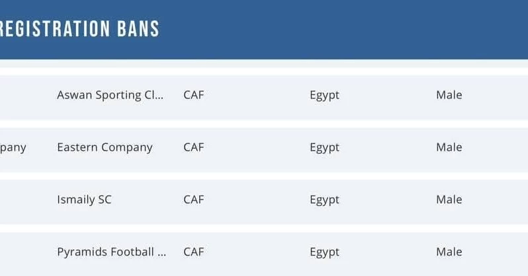The width and height of the screenshot is (528, 276).
Task: Select Egypt in the Eastern Company row
Action: (x=324, y=147)
